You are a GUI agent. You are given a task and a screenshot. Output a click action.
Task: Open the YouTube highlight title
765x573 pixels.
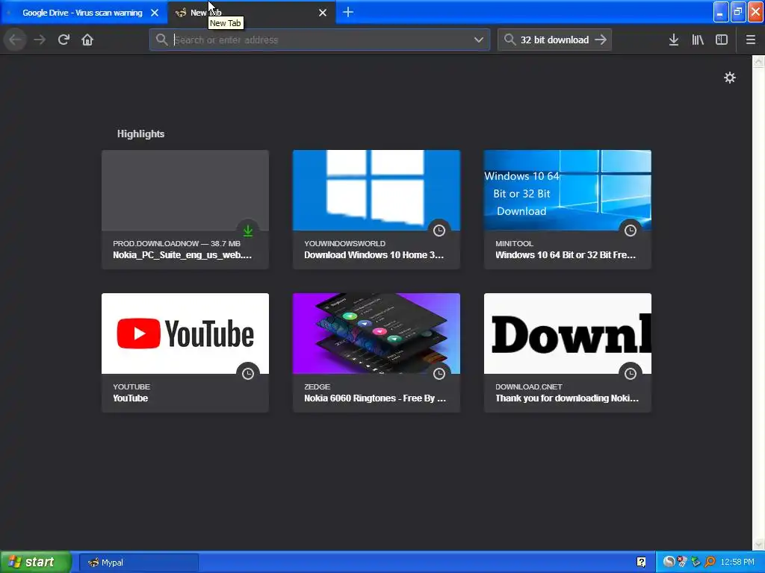coord(130,398)
